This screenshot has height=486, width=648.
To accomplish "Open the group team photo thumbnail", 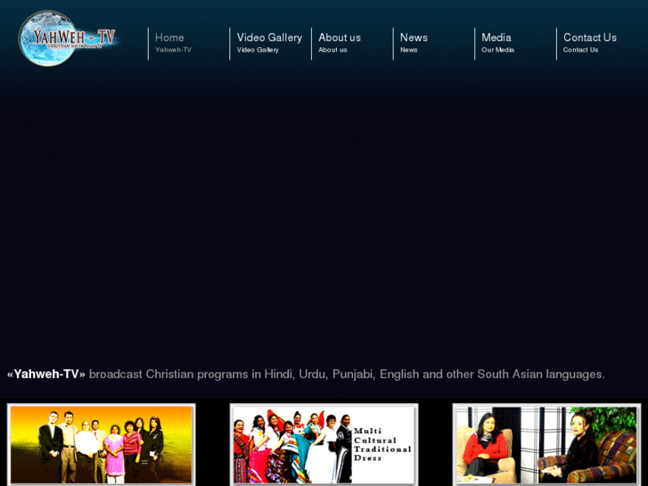I will [x=102, y=444].
